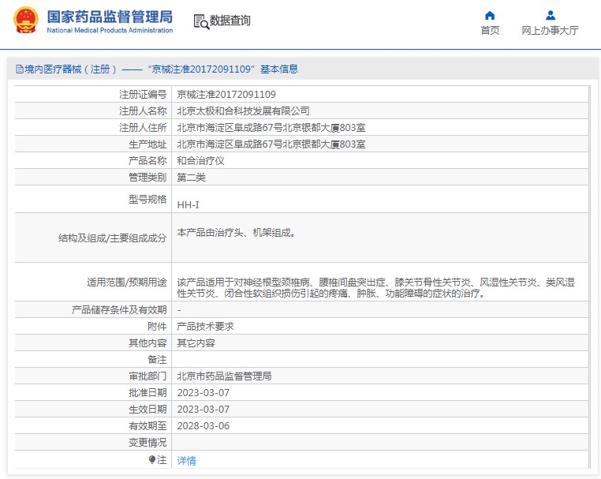The height and width of the screenshot is (479, 601).
Task: Select 北京太极和合科技发展有限公司 registrant name
Action: point(243,110)
